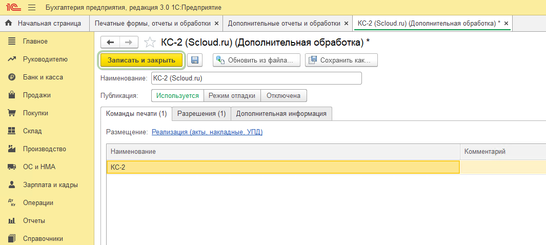This screenshot has width=546, height=245.
Task: Select the Разрешения (1) tab
Action: pyautogui.click(x=201, y=114)
